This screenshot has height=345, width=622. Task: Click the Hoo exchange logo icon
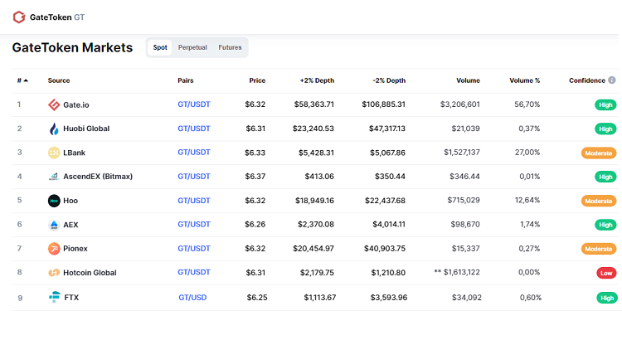tap(54, 201)
